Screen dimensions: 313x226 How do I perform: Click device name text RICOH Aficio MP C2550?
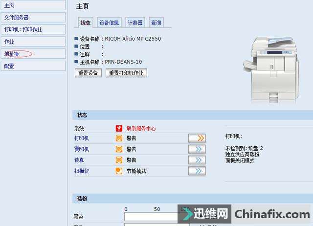click(133, 39)
